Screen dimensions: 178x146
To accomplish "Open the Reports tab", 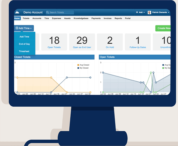I will [x=118, y=18].
